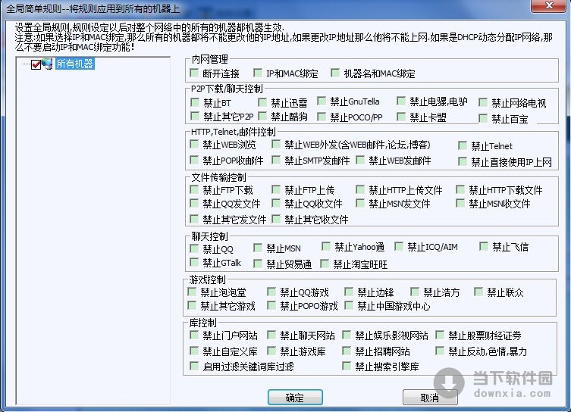Check 禁止酷狗 option
The image size is (571, 412).
[262, 117]
